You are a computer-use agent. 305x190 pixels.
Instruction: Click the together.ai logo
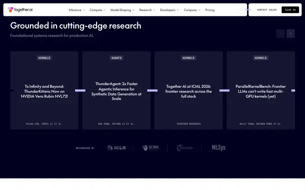tap(20, 9)
